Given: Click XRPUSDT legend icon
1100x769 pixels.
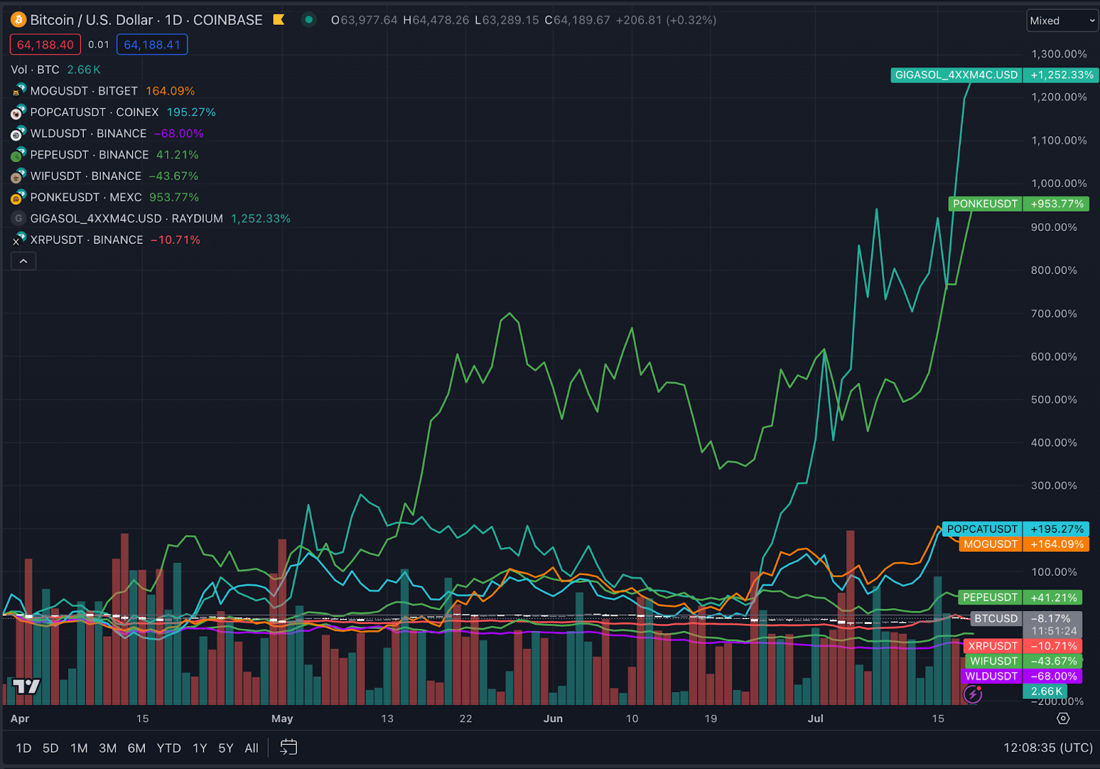Looking at the screenshot, I should 19,240.
